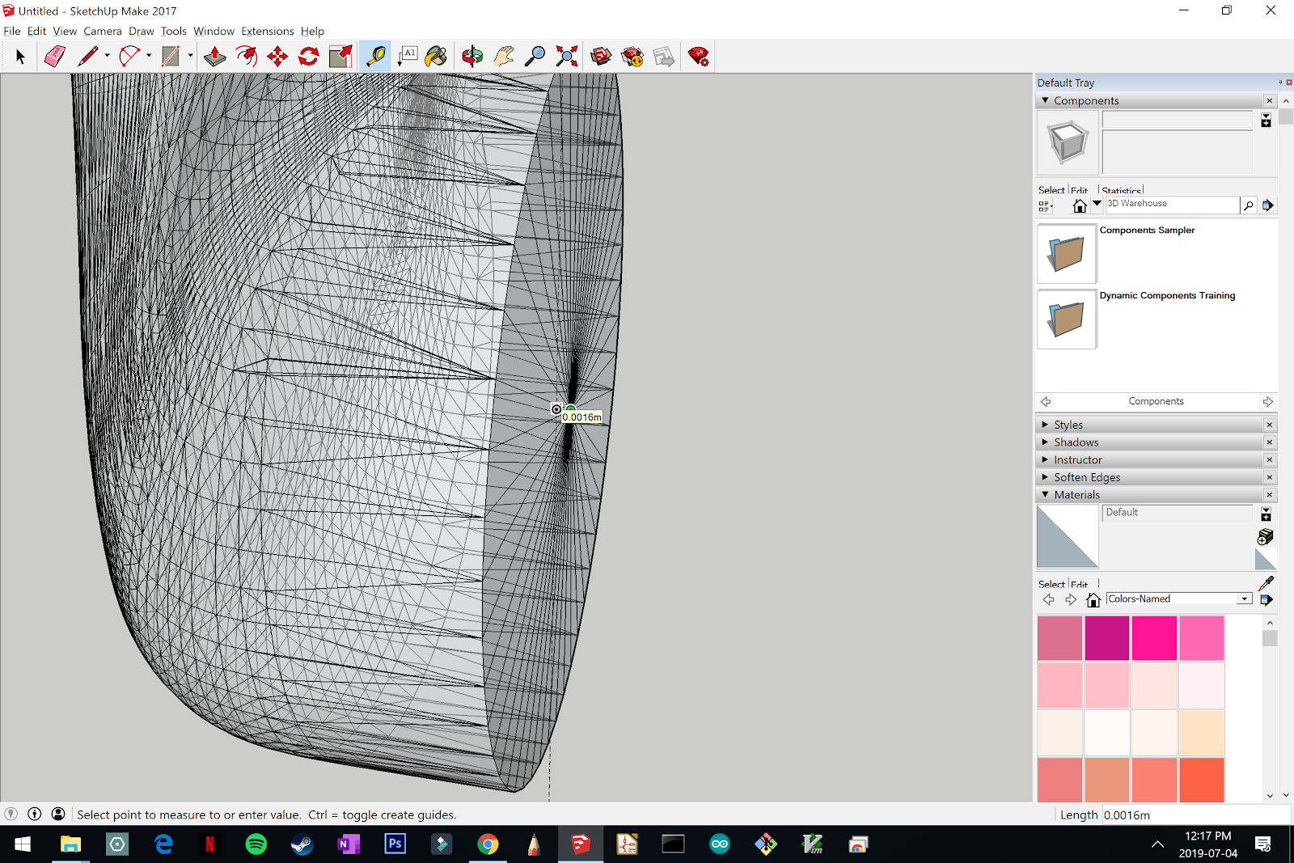Open the Camera menu
Viewport: 1294px width, 863px height.
tap(103, 31)
